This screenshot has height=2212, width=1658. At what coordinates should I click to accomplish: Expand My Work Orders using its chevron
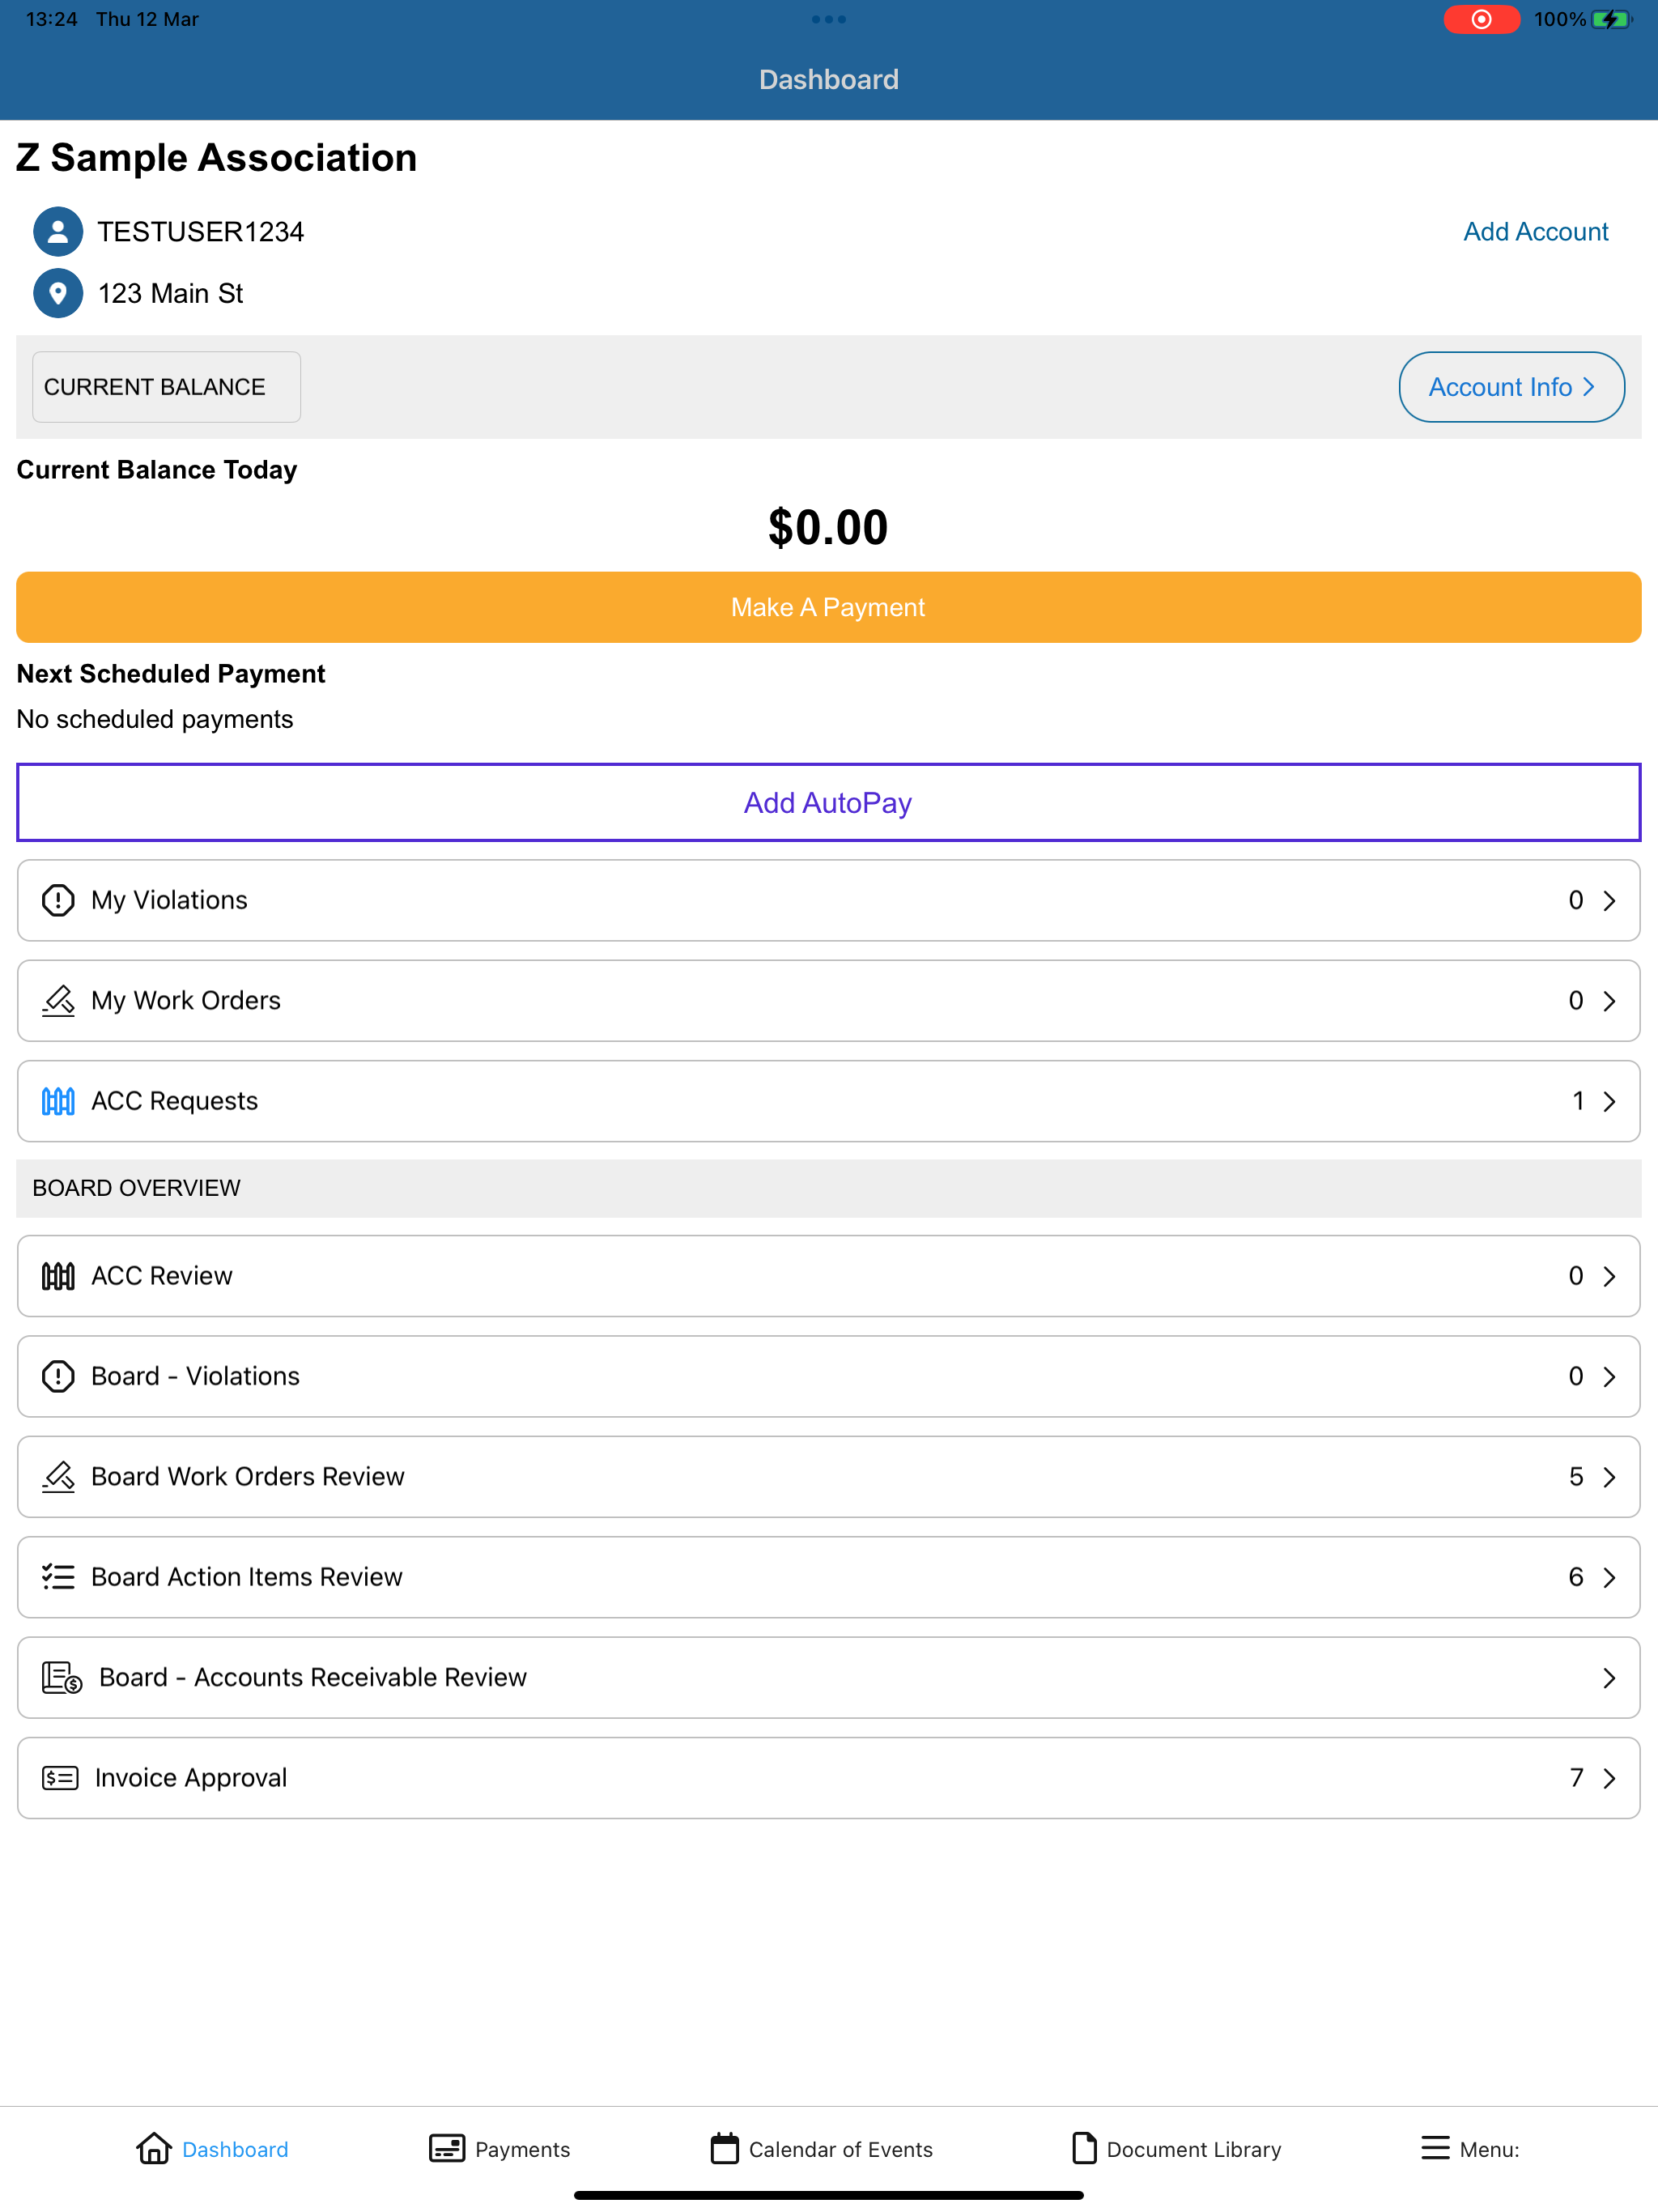tap(1609, 1001)
